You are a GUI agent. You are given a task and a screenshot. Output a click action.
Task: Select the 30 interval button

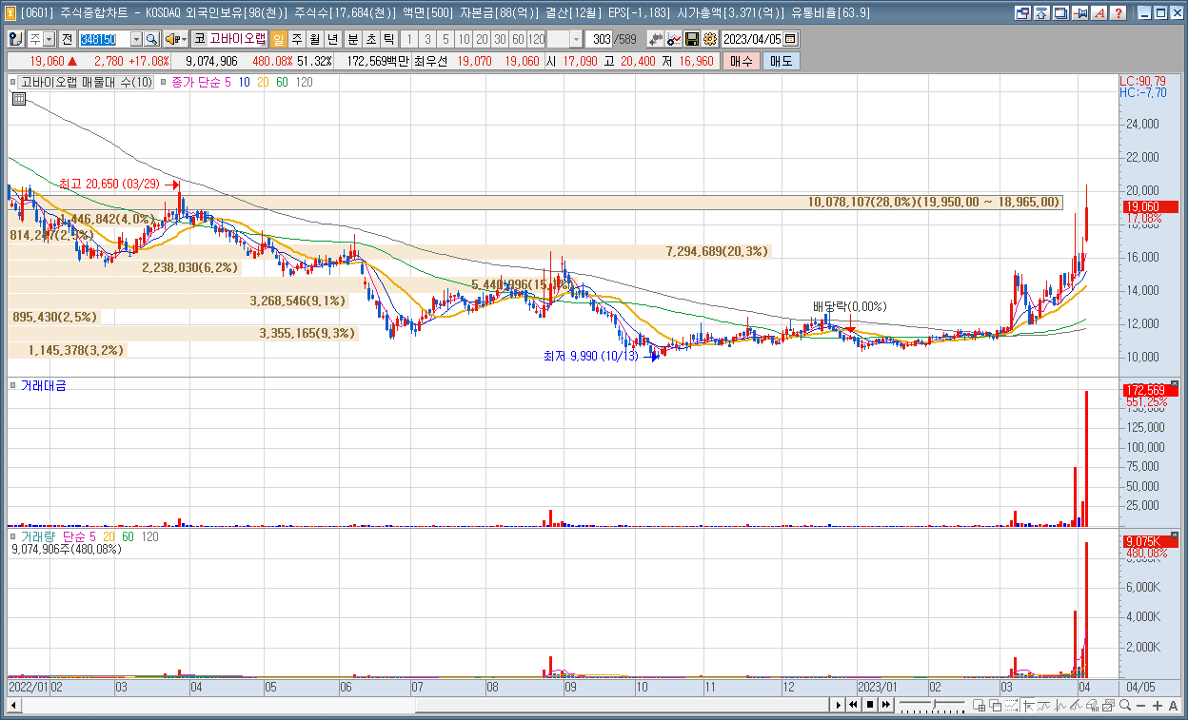(x=500, y=39)
